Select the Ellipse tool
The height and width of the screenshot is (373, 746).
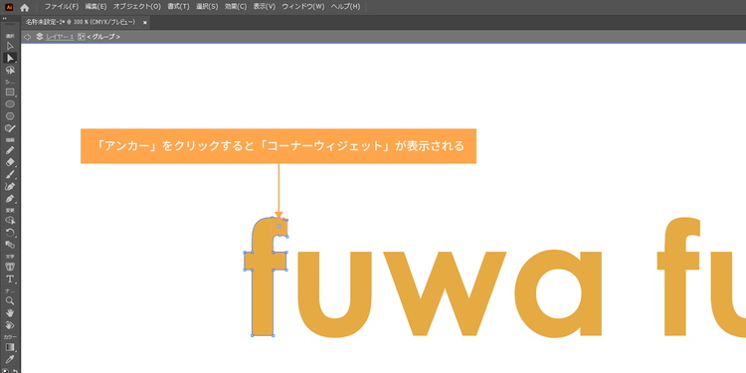click(10, 104)
